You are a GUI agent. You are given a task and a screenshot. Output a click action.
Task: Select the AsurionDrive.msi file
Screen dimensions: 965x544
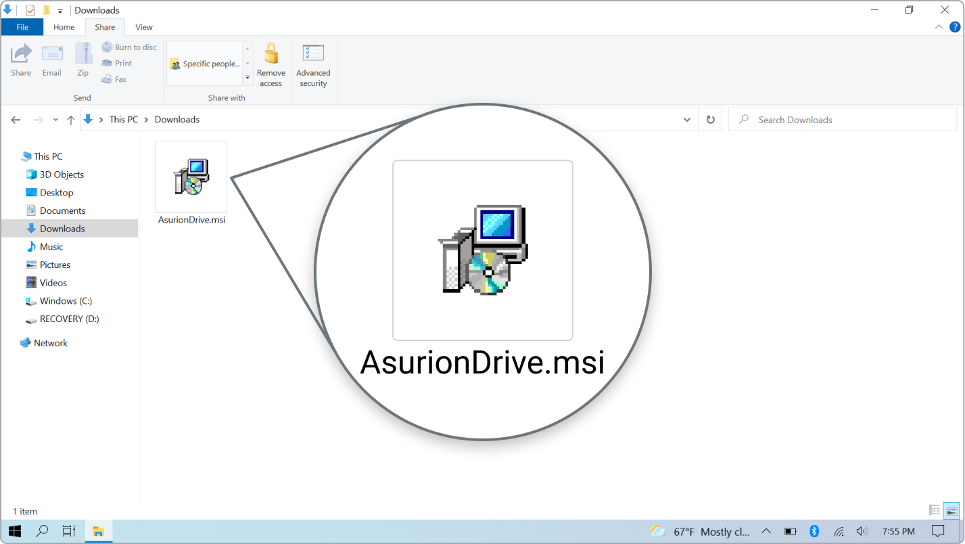(x=191, y=183)
